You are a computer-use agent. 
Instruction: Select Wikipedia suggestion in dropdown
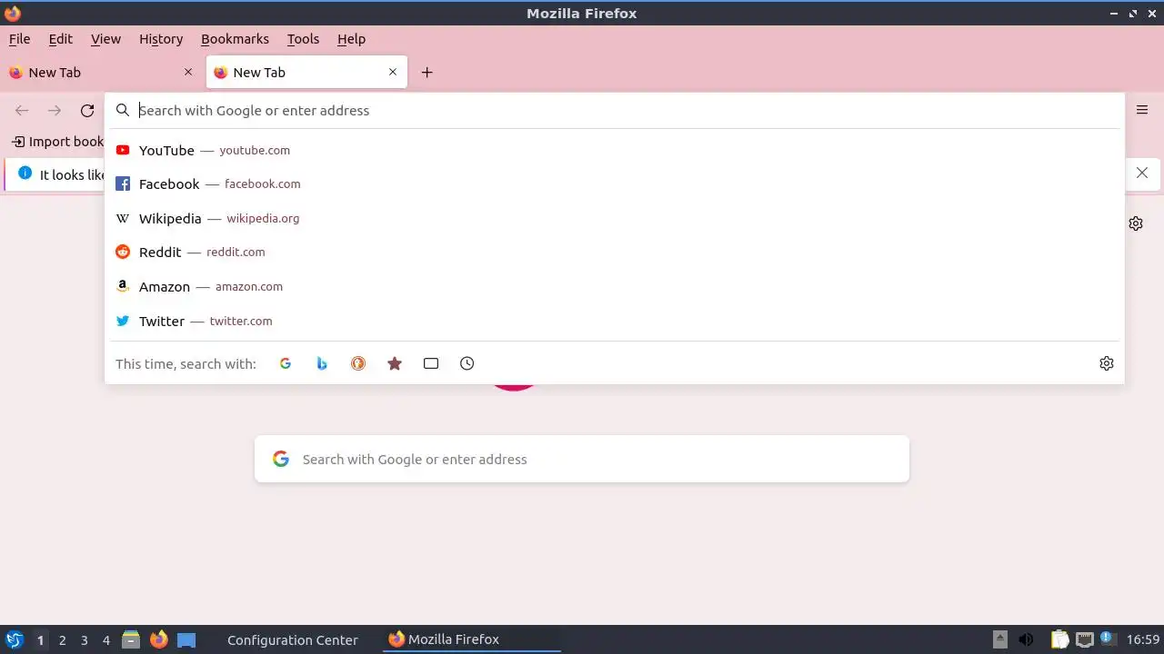point(615,218)
